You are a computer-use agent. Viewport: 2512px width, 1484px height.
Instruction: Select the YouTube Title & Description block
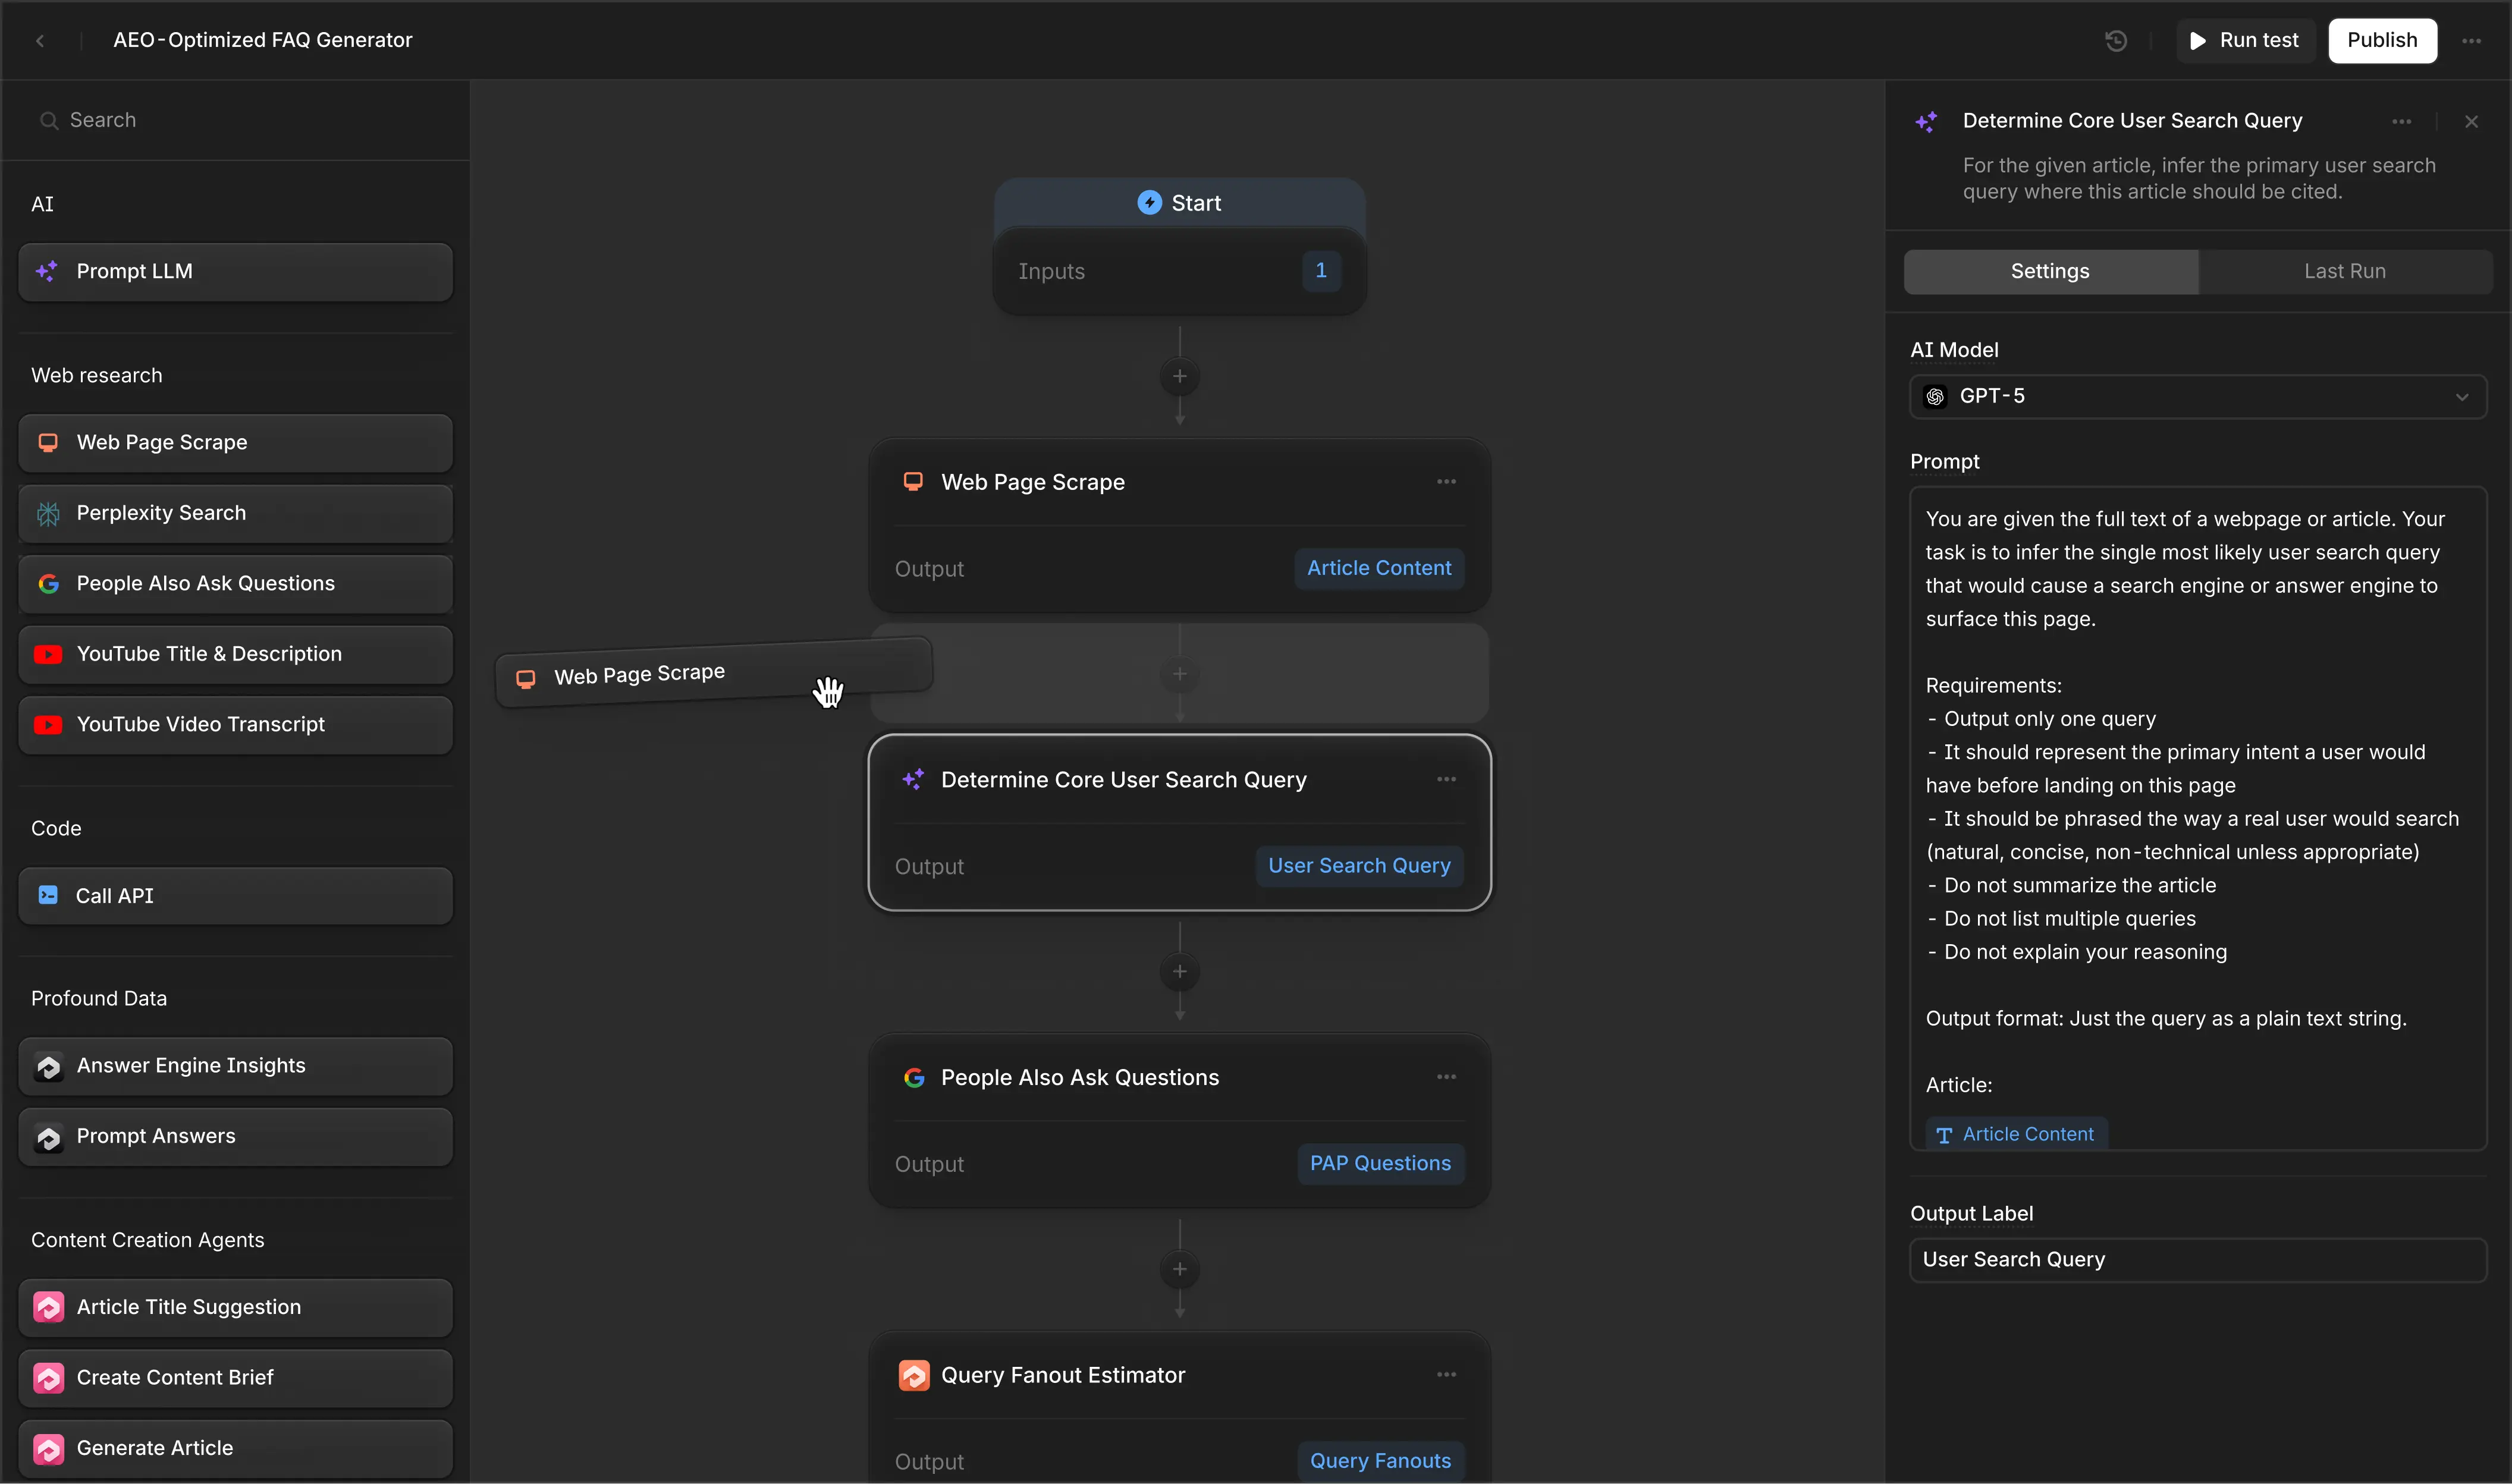[234, 653]
